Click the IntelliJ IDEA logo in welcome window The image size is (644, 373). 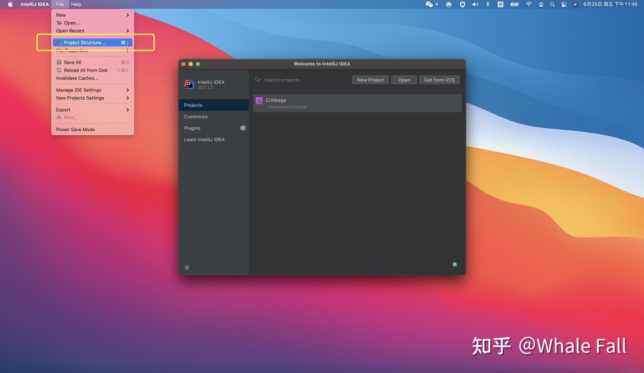(189, 84)
